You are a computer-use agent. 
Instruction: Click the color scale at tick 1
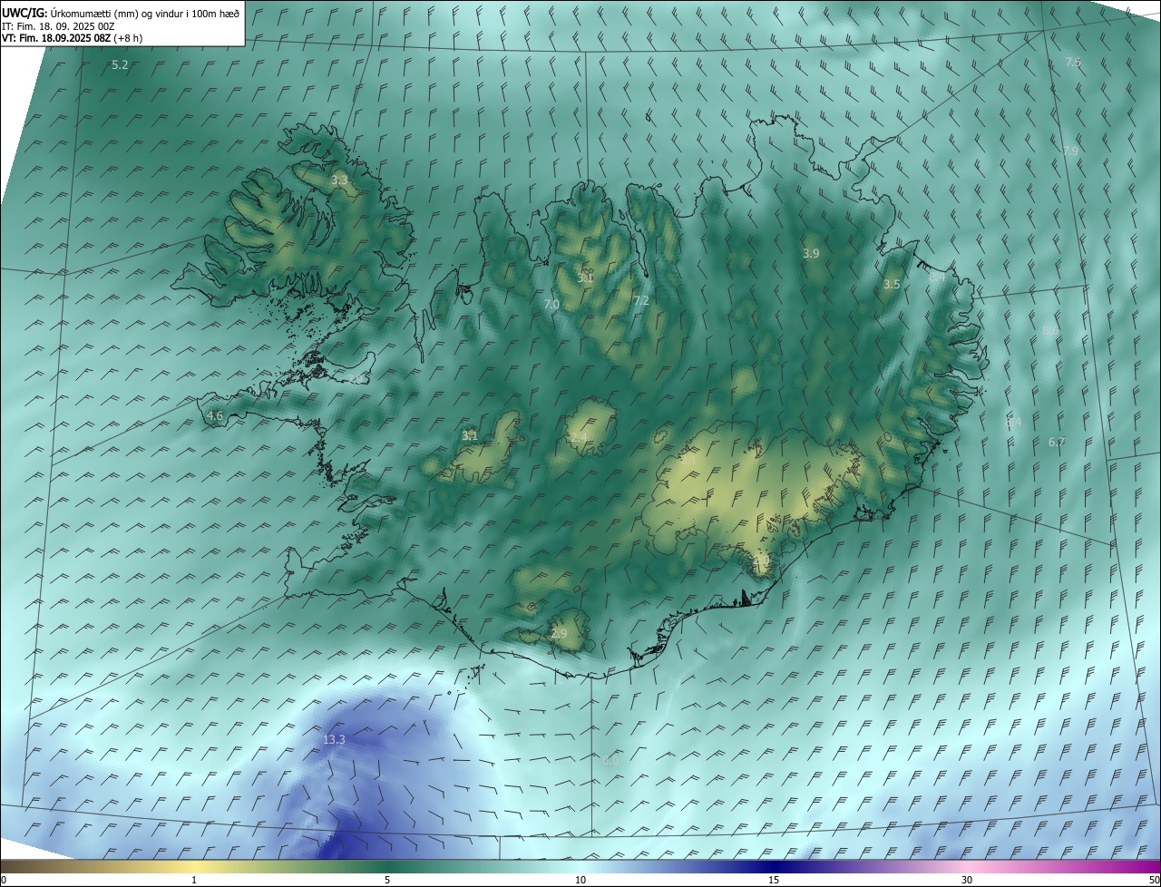(194, 881)
